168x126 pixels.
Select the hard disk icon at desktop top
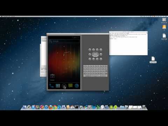[164, 20]
